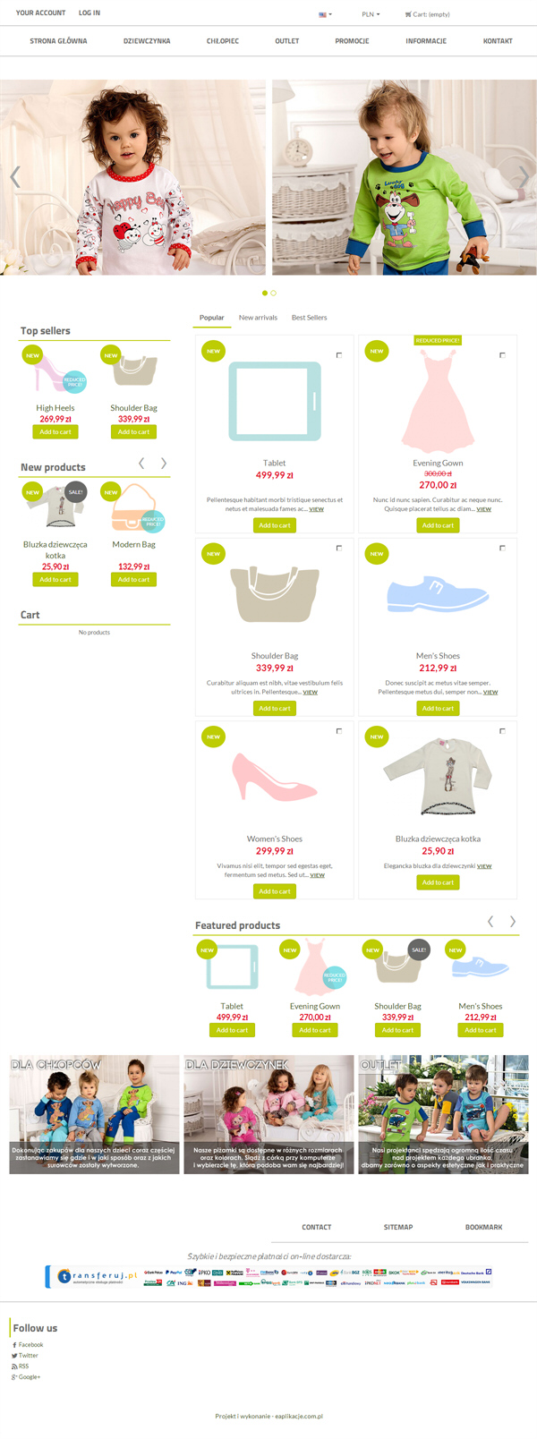Open the Google+ icon link

tap(14, 1377)
